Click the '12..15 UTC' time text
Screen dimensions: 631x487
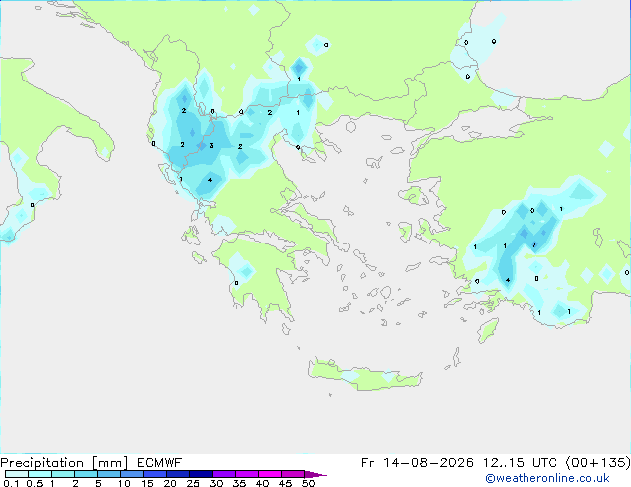coord(520,463)
